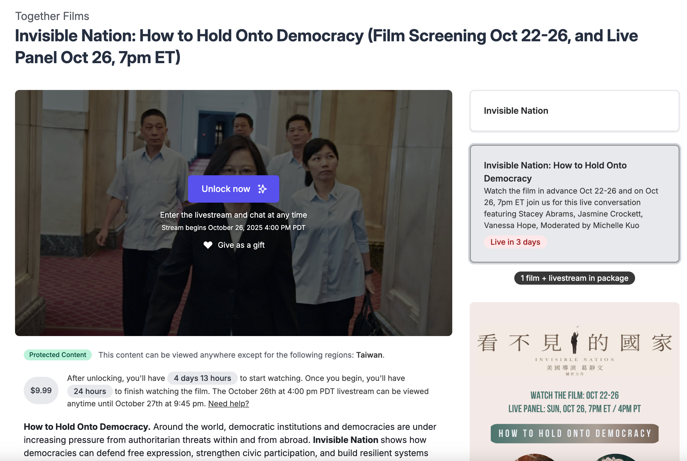The height and width of the screenshot is (461, 687).
Task: Click the $9.99 price badge
Action: (x=41, y=390)
